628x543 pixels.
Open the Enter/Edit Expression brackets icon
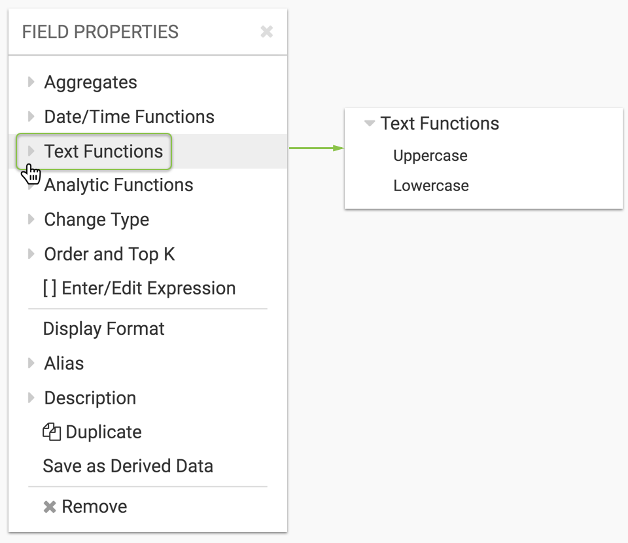pos(50,289)
